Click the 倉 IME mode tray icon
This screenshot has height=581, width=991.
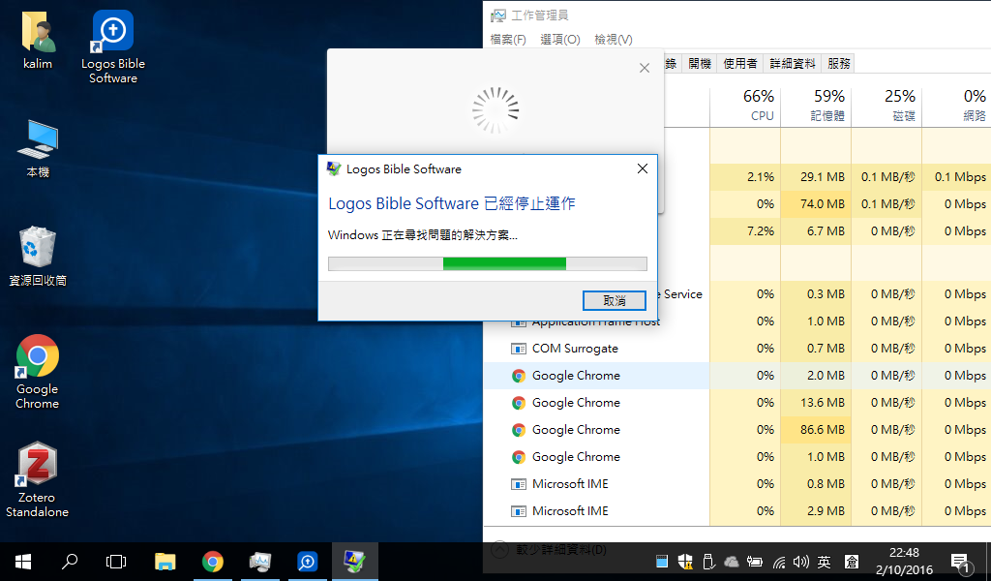click(x=852, y=562)
